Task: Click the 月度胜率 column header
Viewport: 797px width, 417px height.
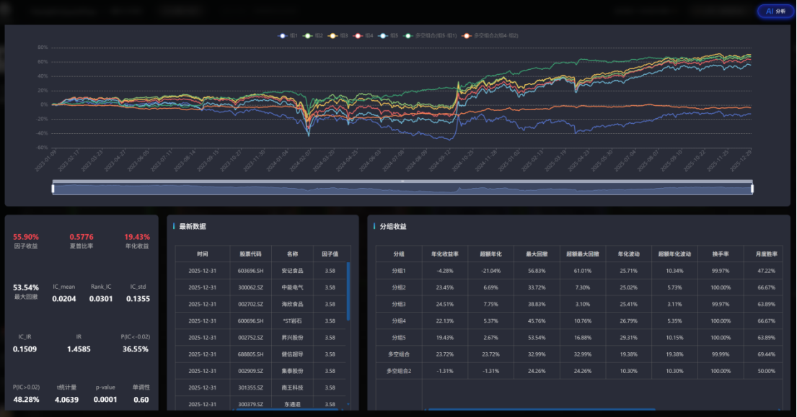Action: click(x=764, y=254)
